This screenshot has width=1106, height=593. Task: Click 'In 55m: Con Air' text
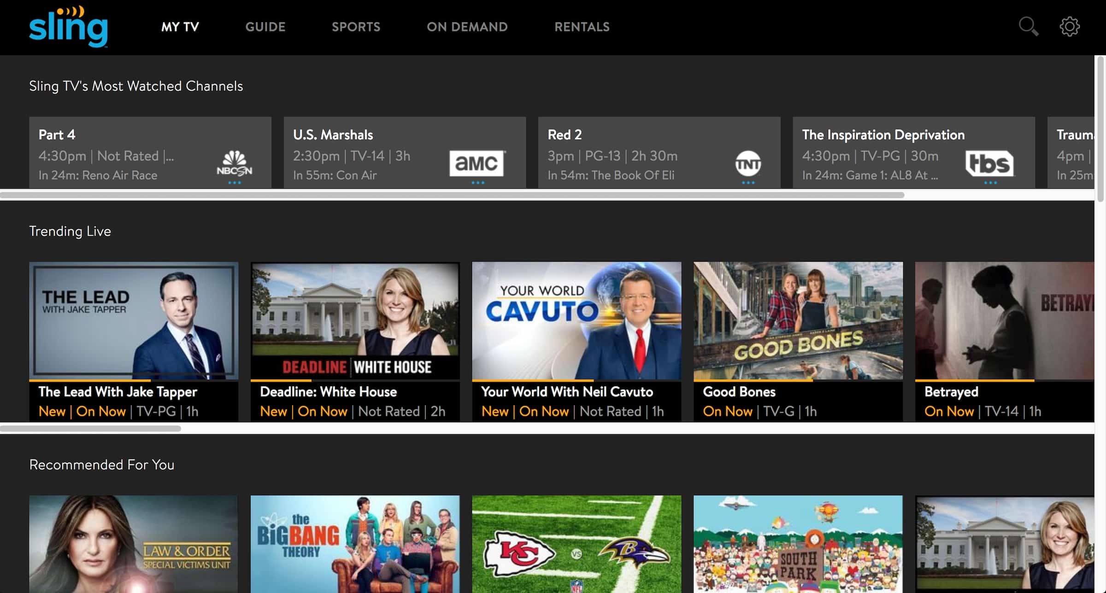click(x=335, y=175)
